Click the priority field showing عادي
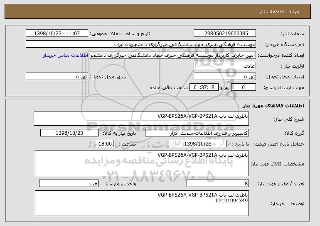Screen dimensions: 320x226 (x=225, y=66)
